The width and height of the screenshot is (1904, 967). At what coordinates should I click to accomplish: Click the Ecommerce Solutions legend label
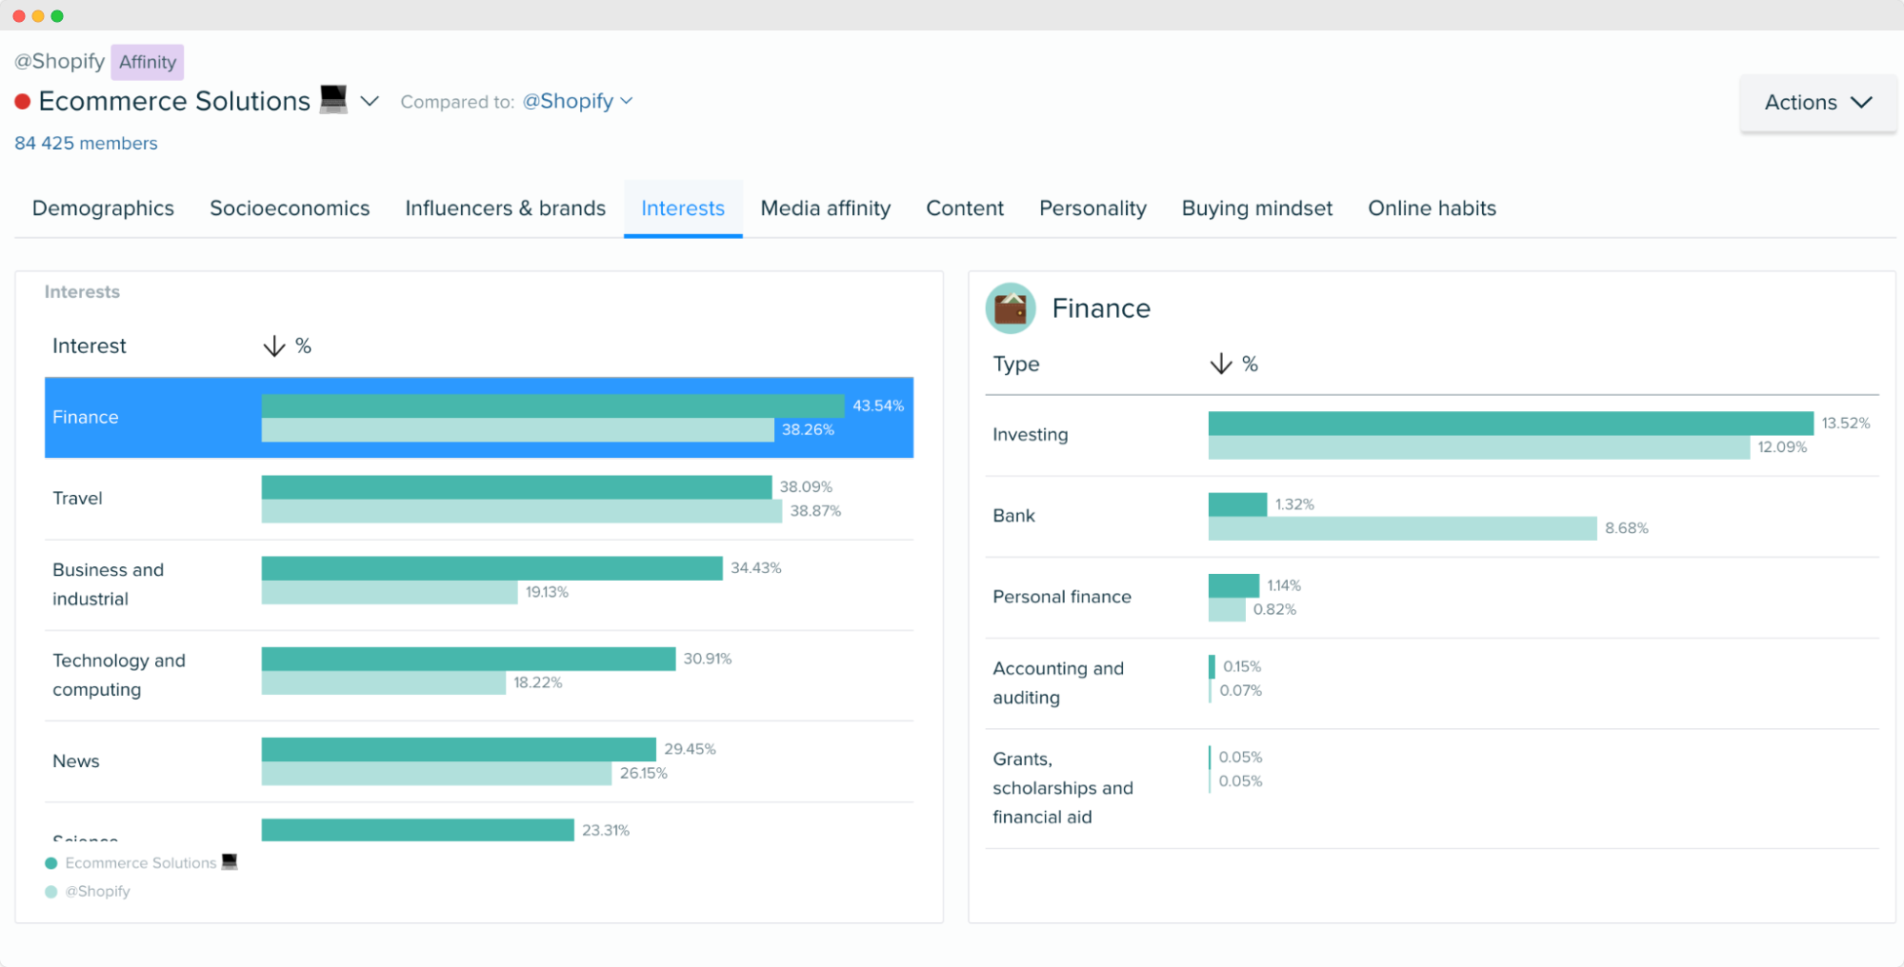click(x=141, y=863)
